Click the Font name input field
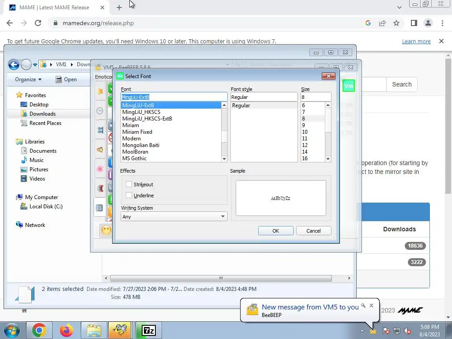Viewport: 452px width, 339px height. (x=174, y=97)
